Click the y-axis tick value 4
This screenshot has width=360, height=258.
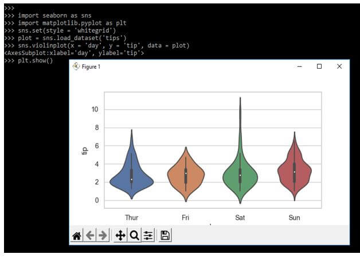pos(97,164)
